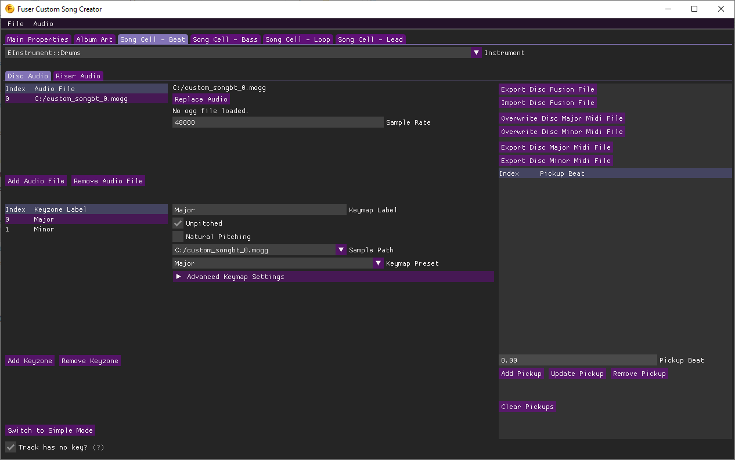
Task: Click Switch to Simple Mode
Action: [x=50, y=430]
